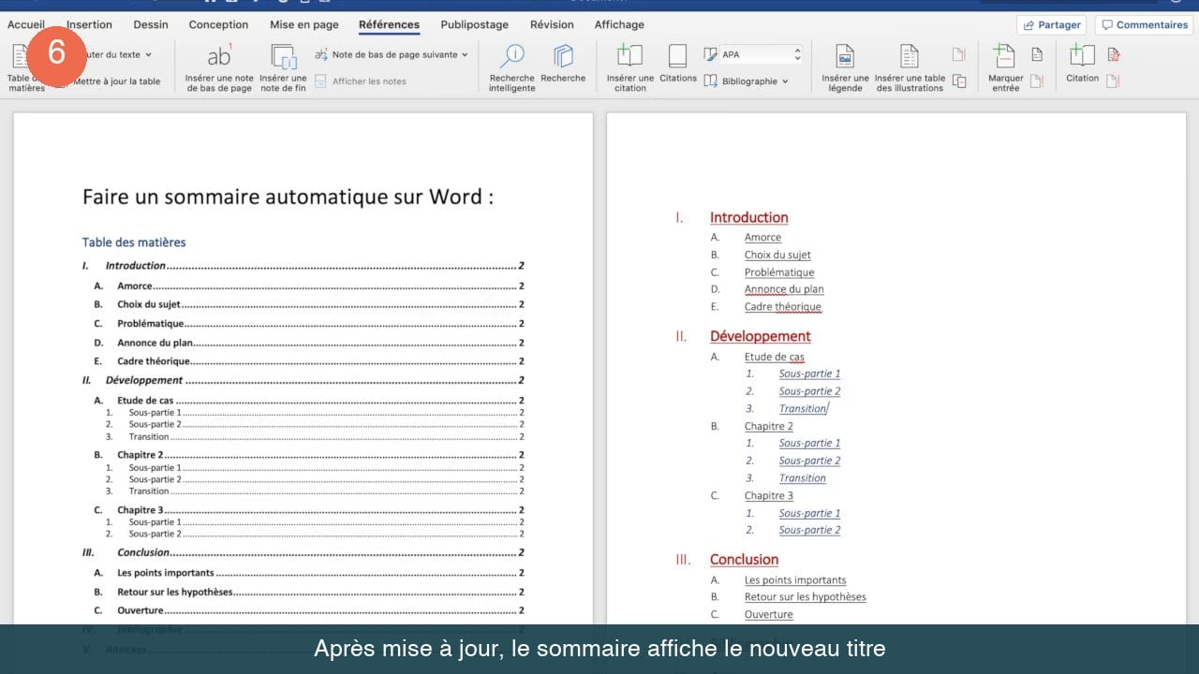1199x674 pixels.
Task: Click the red Introduction heading on the right page
Action: [748, 217]
